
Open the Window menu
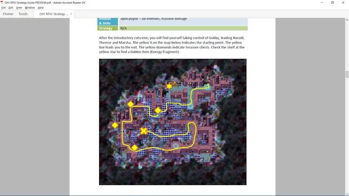(x=30, y=7)
